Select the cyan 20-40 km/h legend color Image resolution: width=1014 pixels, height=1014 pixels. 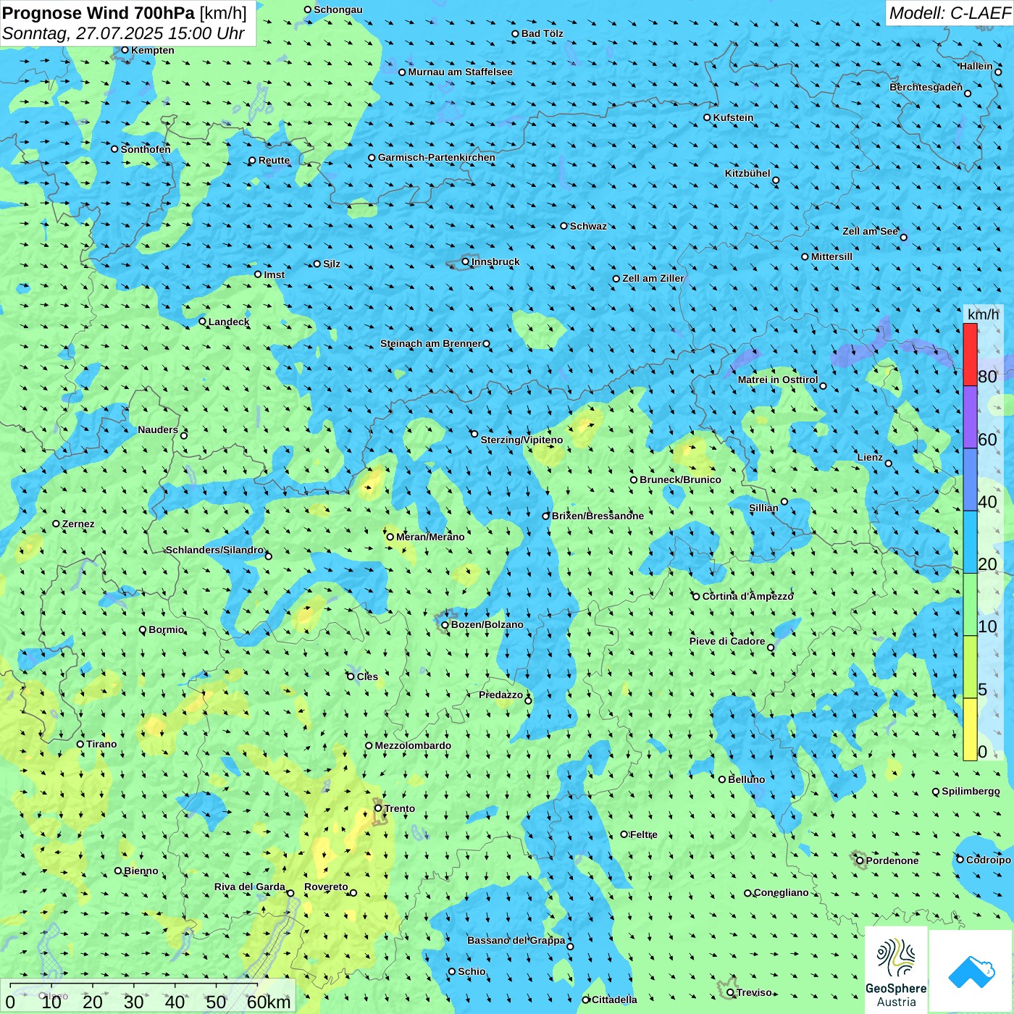pyautogui.click(x=970, y=542)
